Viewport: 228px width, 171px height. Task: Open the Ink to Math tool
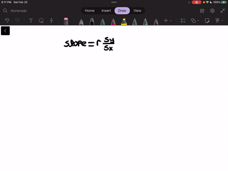pyautogui.click(x=183, y=20)
